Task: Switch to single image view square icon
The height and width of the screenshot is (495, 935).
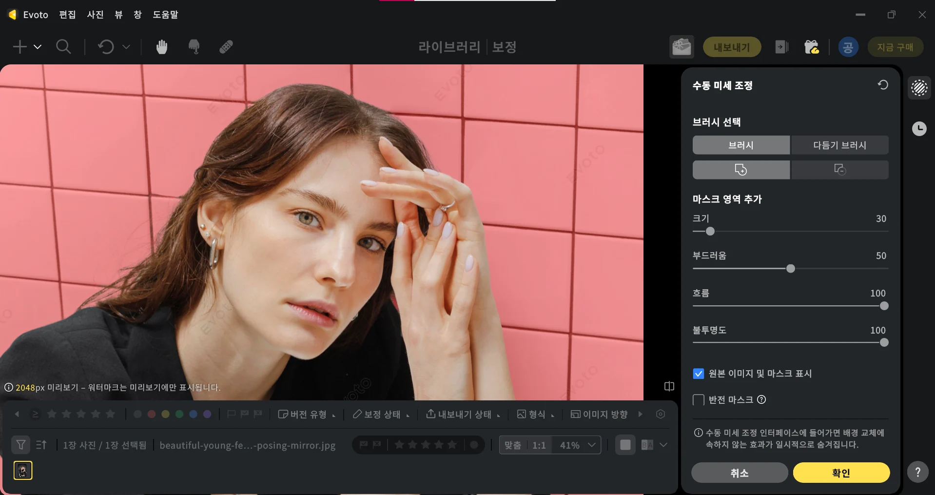Action: click(625, 445)
